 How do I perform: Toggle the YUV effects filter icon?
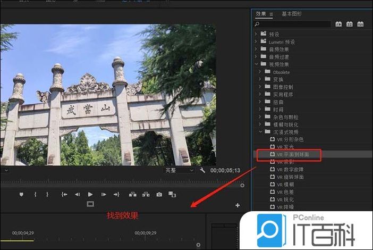click(x=360, y=24)
